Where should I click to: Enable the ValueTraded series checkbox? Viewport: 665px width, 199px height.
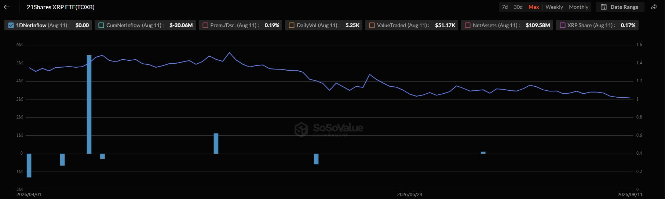(372, 25)
